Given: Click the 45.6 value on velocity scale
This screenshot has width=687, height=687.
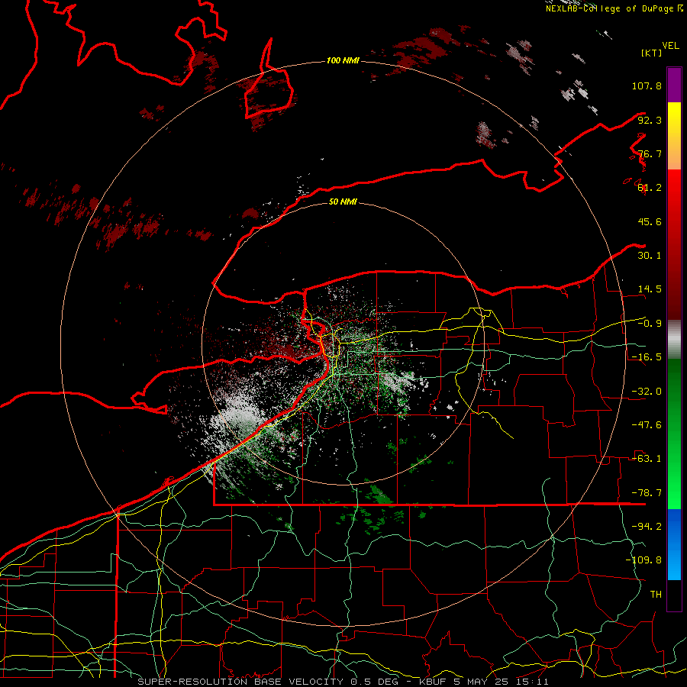Looking at the screenshot, I should coord(650,221).
